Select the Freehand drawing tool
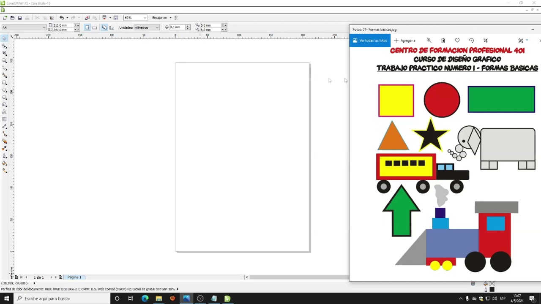The image size is (541, 304). click(5, 68)
